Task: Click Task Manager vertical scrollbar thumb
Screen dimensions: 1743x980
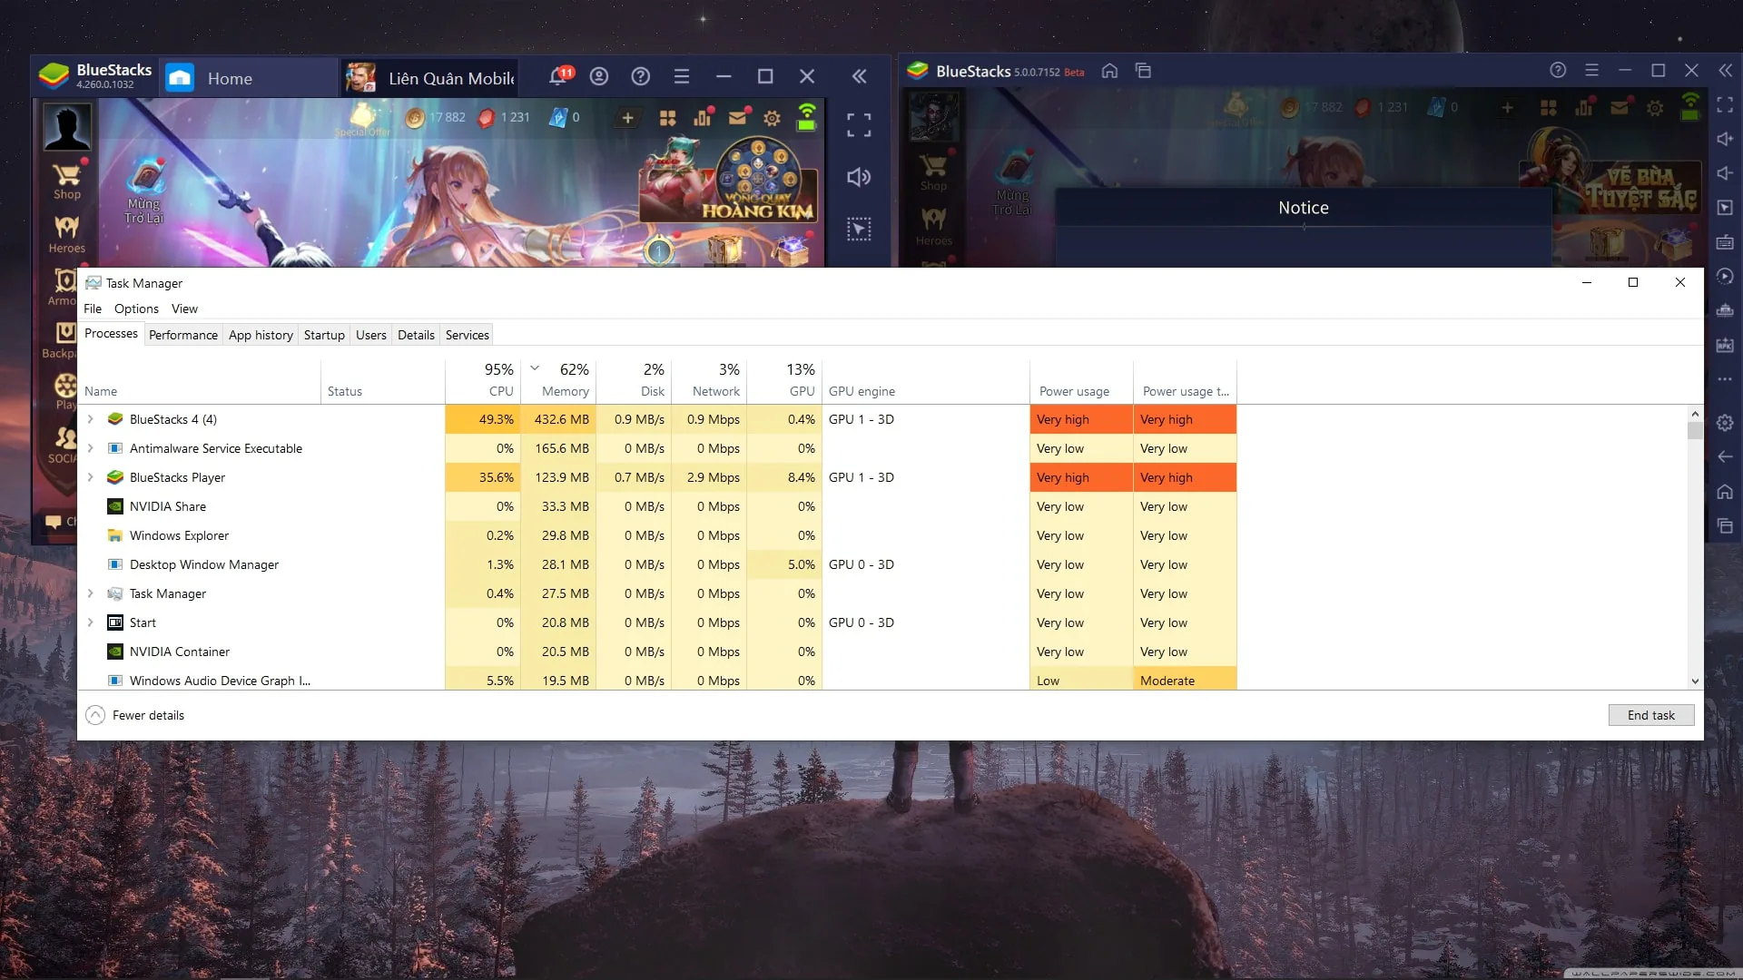Action: (1695, 430)
